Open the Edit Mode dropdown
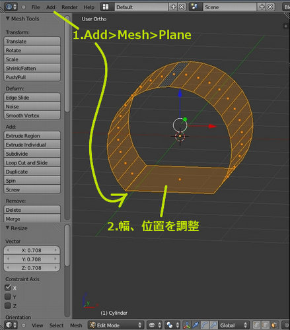Screen dimensions: 290x330 [116, 325]
